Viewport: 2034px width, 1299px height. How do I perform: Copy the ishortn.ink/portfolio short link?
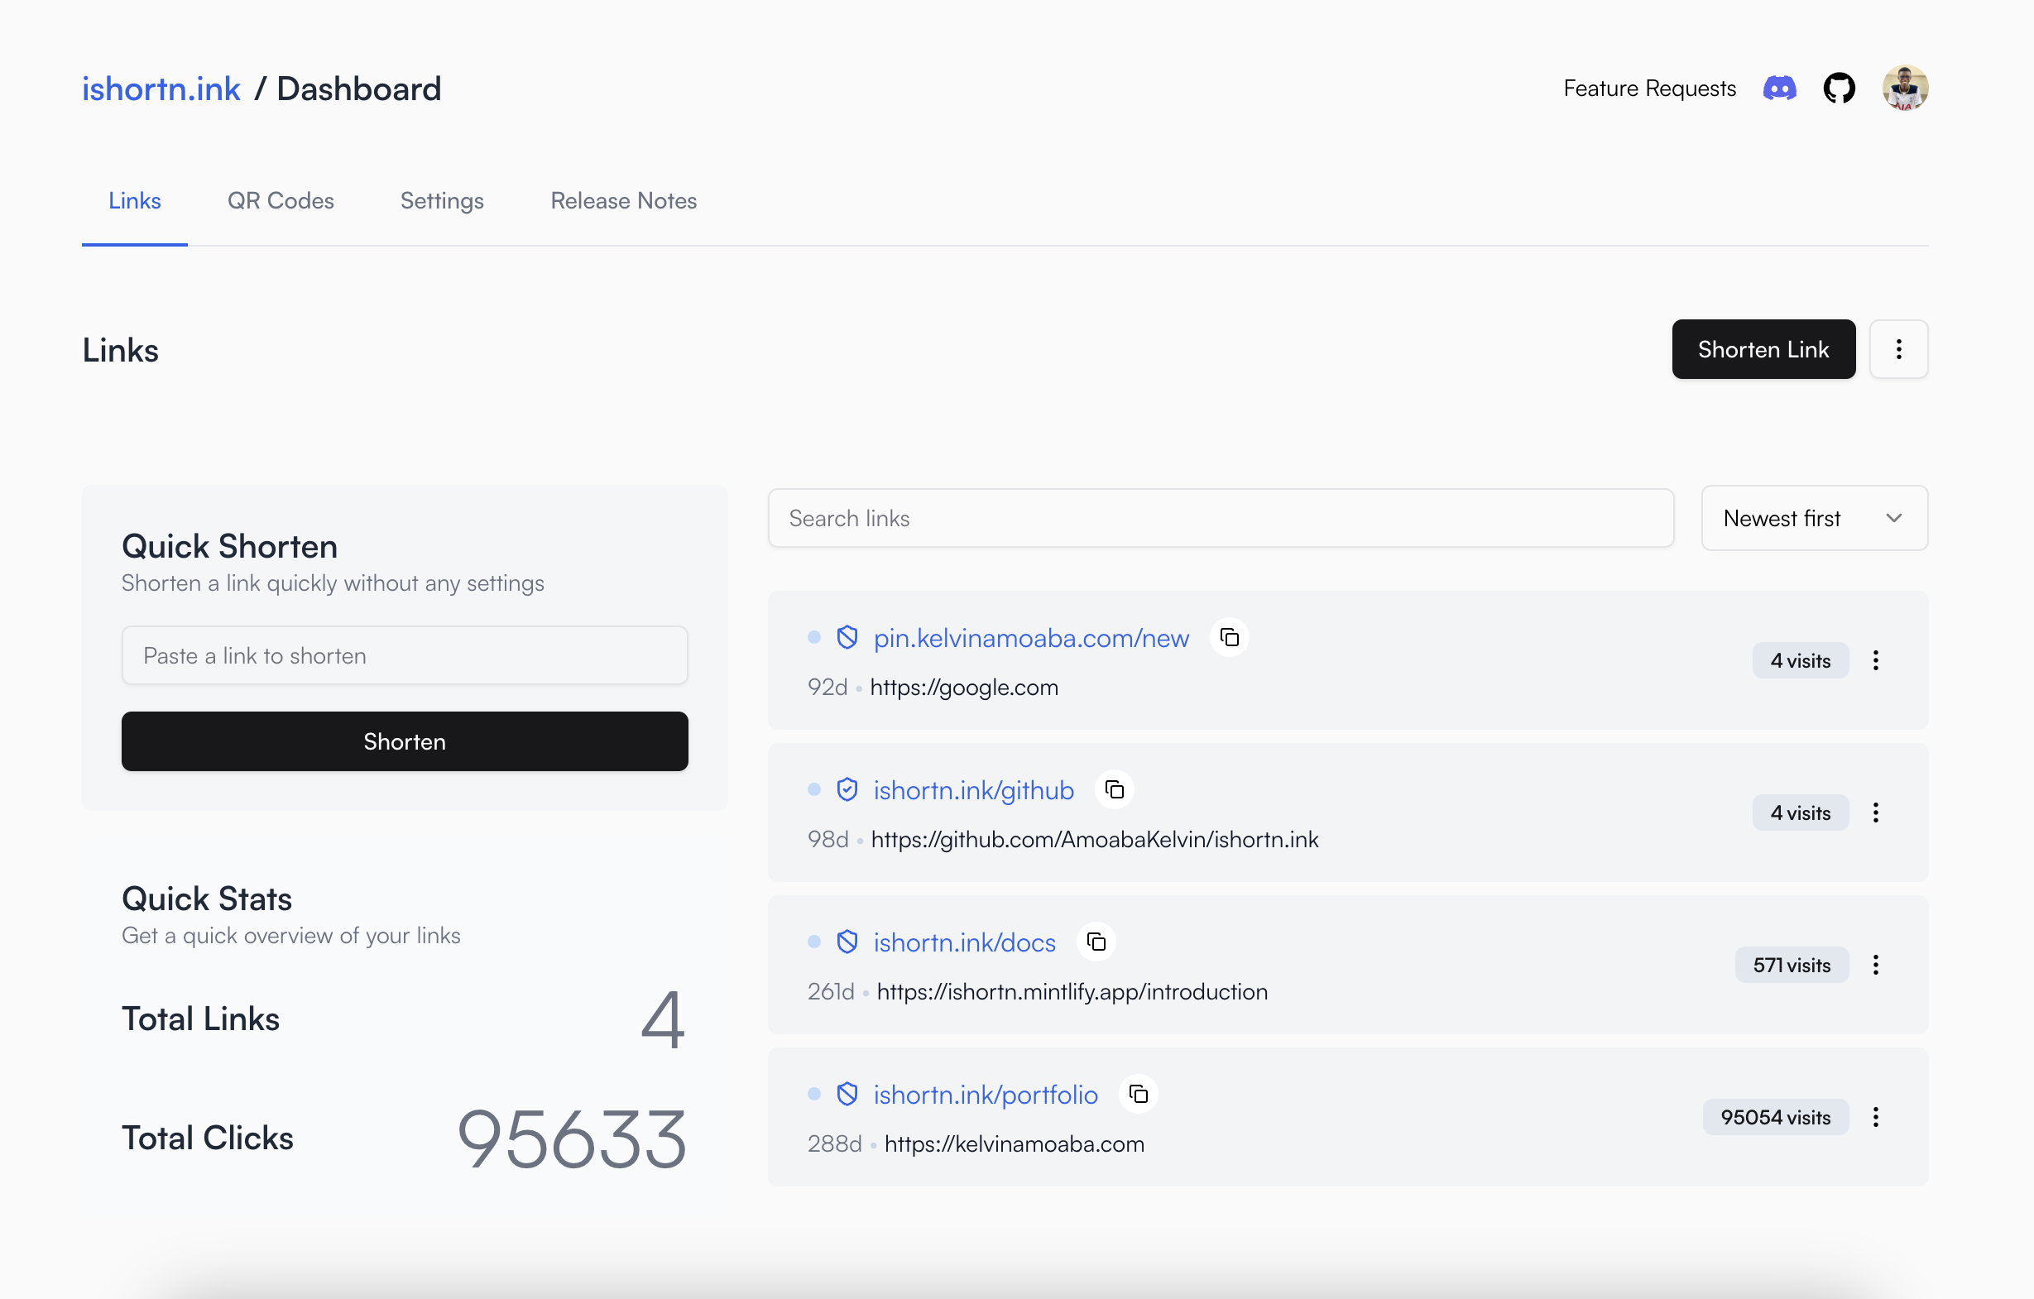[1138, 1094]
